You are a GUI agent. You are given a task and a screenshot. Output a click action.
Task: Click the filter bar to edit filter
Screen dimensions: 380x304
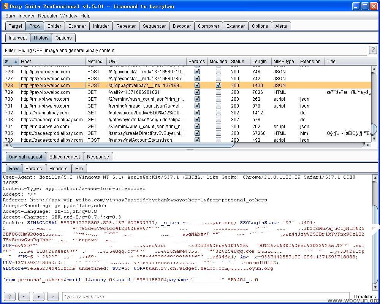click(185, 50)
